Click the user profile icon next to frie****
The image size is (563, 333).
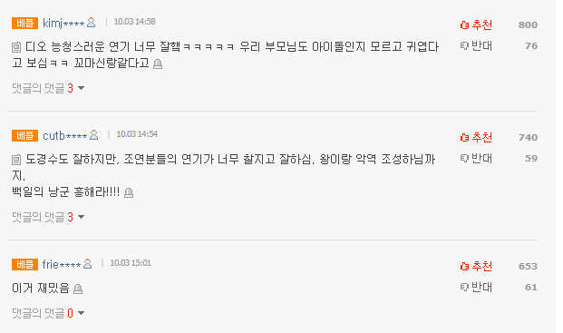(88, 264)
